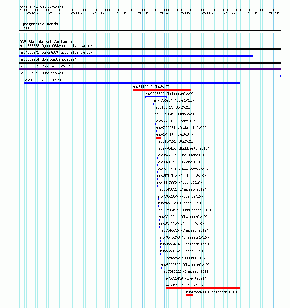Screen dimensions: 290x308
Task: Open nsv5559964 ByrskaBishop2022 entry
Action: pyautogui.click(x=48, y=60)
